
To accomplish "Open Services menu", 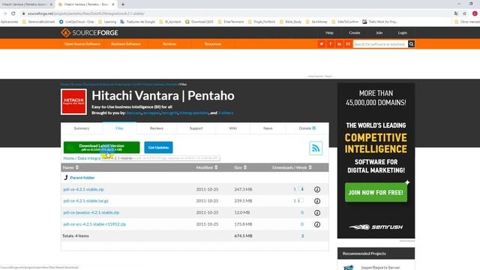I will [x=169, y=44].
